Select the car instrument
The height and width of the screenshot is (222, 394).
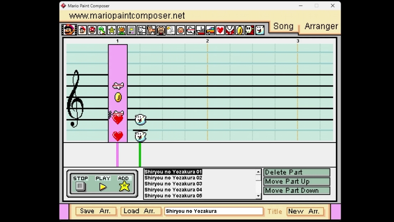210,30
